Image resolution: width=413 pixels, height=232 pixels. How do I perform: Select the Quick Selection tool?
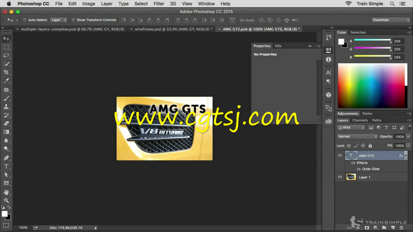(6, 64)
